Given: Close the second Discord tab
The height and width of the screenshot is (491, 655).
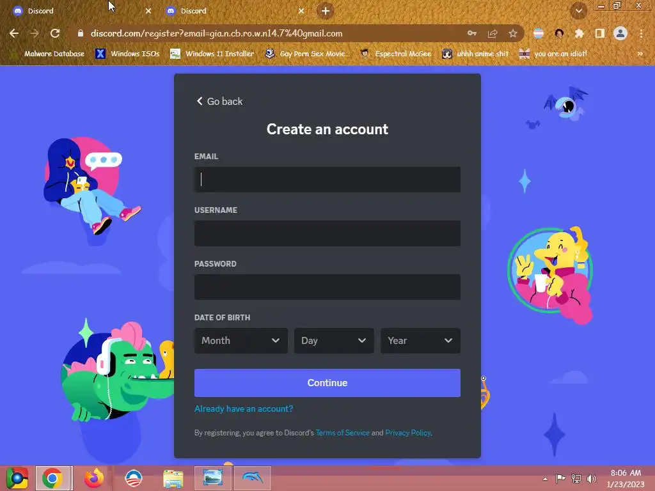Looking at the screenshot, I should (301, 11).
